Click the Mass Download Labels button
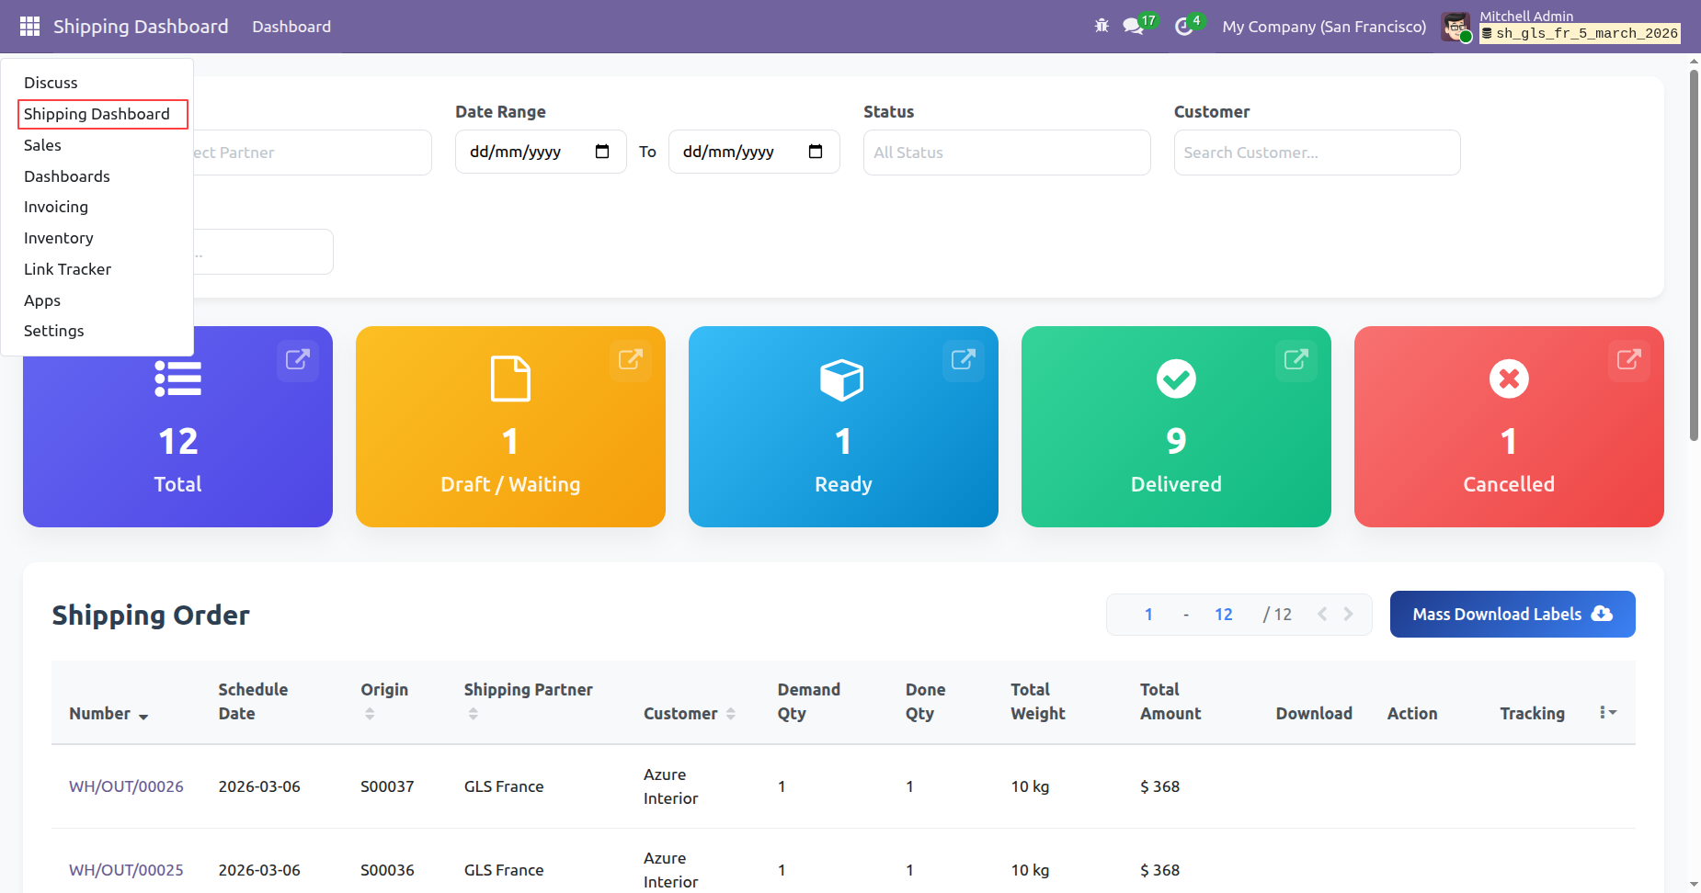Image resolution: width=1701 pixels, height=893 pixels. [x=1512, y=614]
